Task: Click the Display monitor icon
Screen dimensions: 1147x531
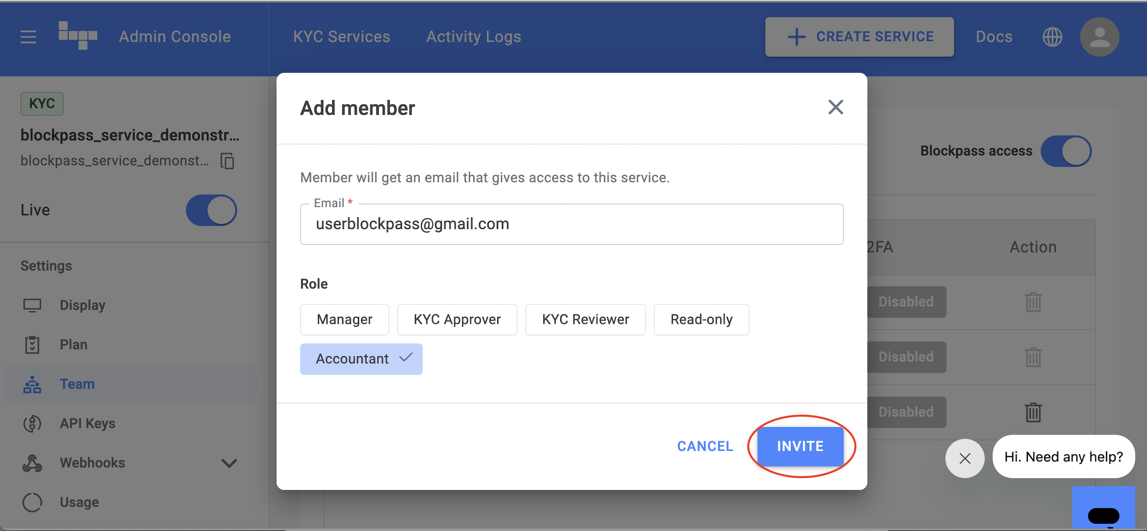Action: [32, 305]
